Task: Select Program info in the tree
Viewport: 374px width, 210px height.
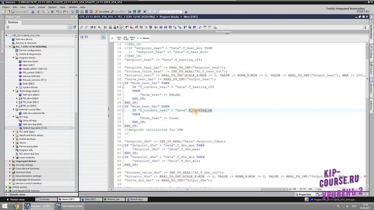Action: 26,150
